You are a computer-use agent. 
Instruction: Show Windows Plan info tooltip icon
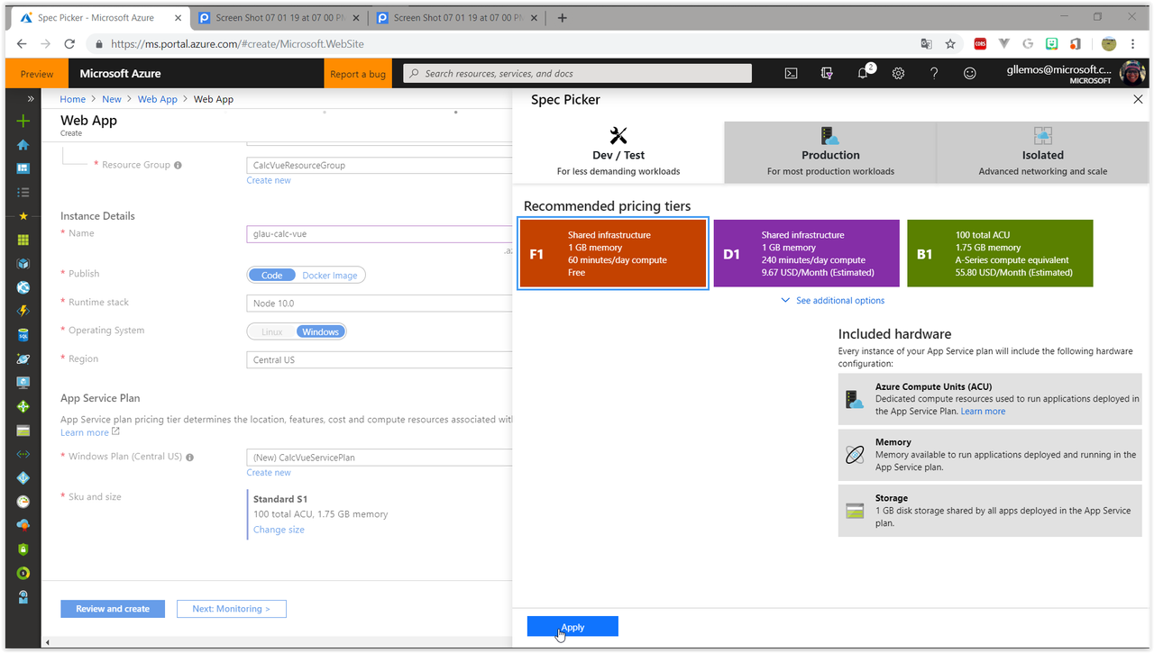pos(190,458)
